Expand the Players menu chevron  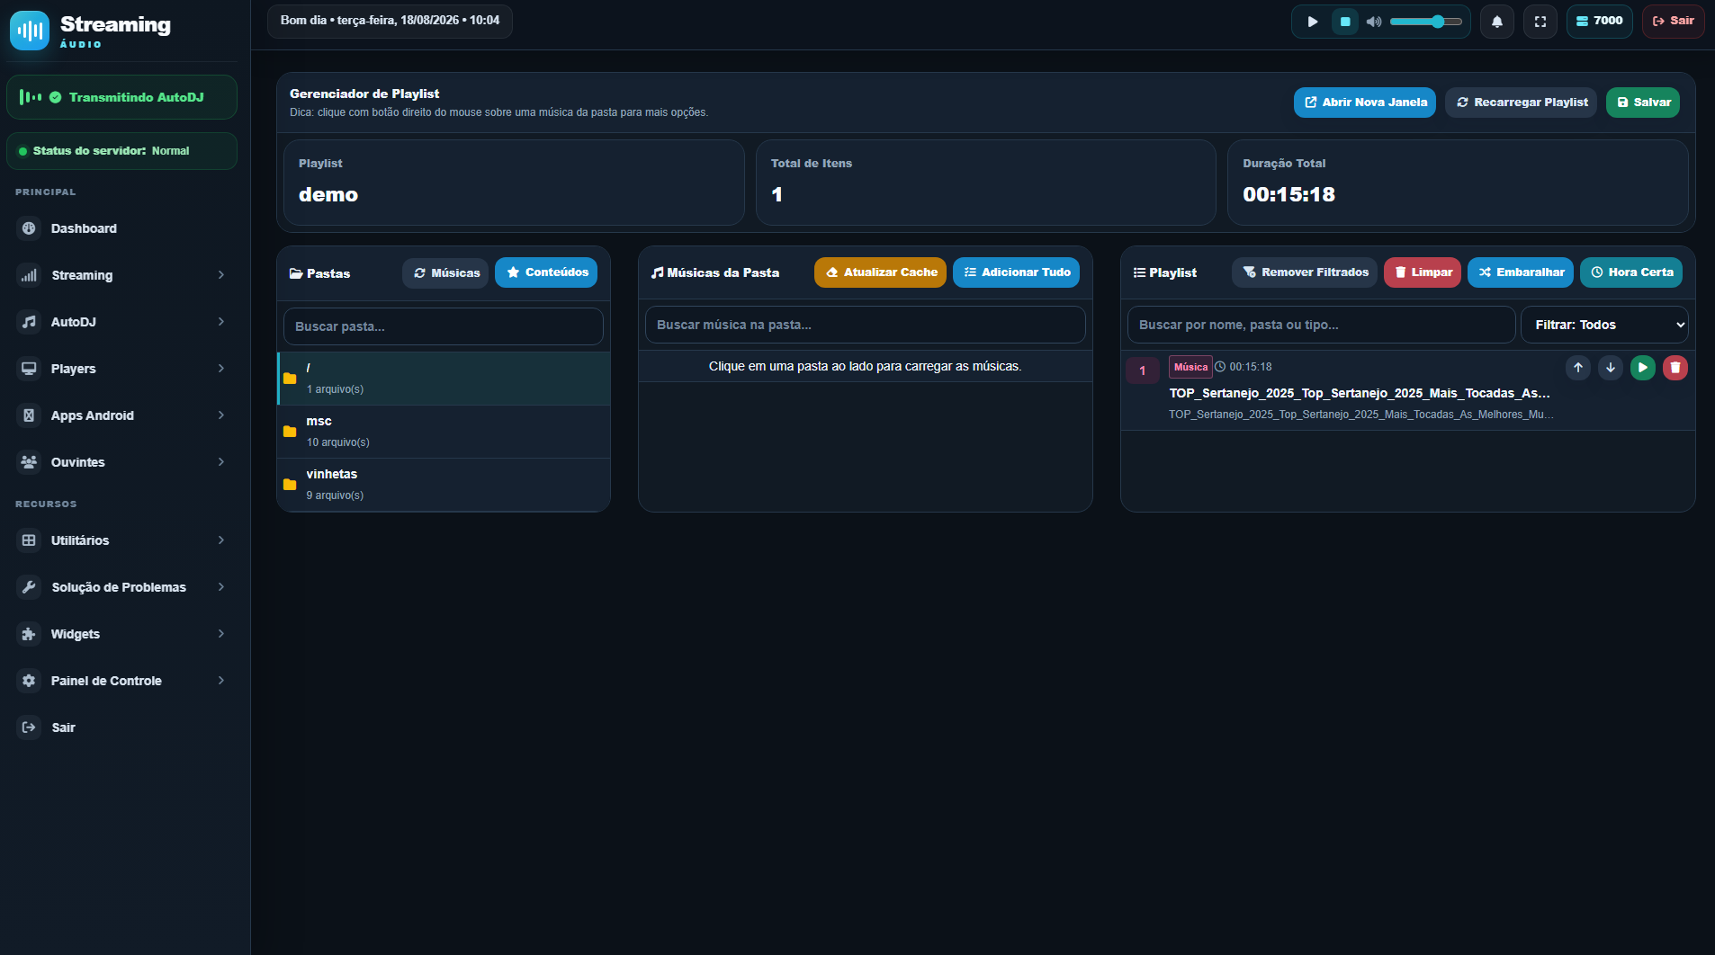(220, 369)
